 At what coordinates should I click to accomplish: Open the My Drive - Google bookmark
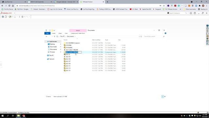coord(22,9)
